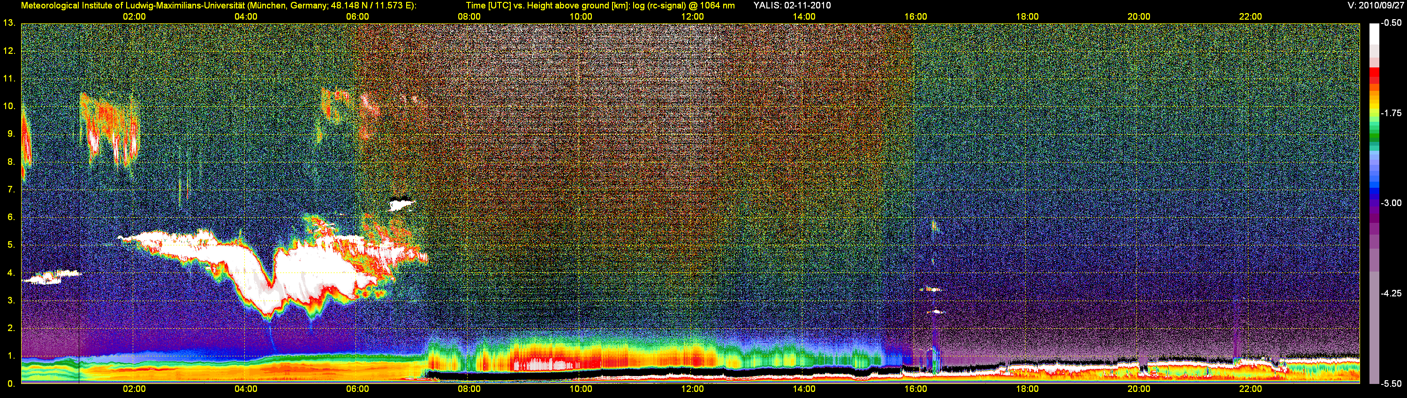Click the '10:00' label on the bottom time axis
Image resolution: width=1407 pixels, height=398 pixels.
click(581, 389)
